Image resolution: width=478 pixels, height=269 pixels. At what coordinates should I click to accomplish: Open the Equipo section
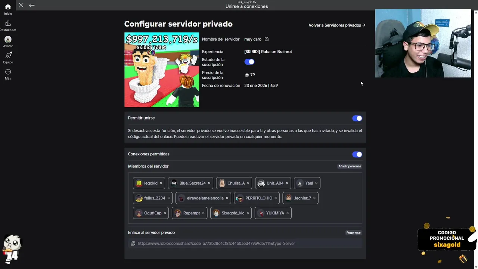(x=8, y=58)
